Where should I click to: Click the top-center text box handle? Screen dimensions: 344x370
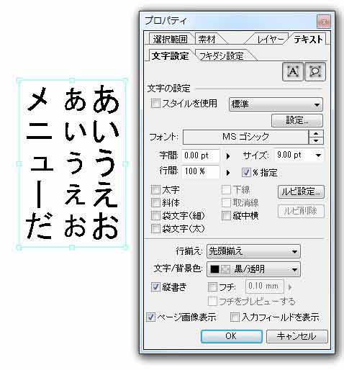(x=71, y=80)
